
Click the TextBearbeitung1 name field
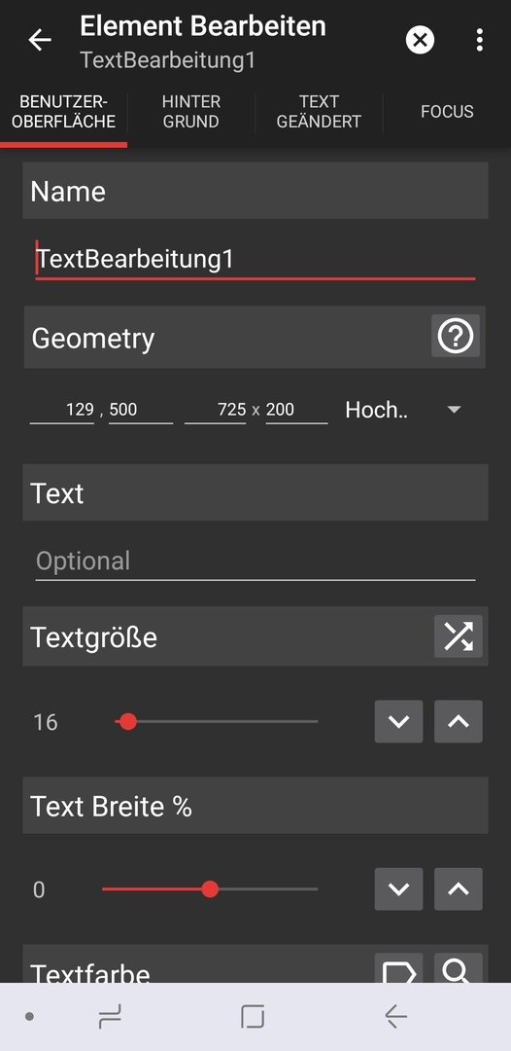click(255, 260)
